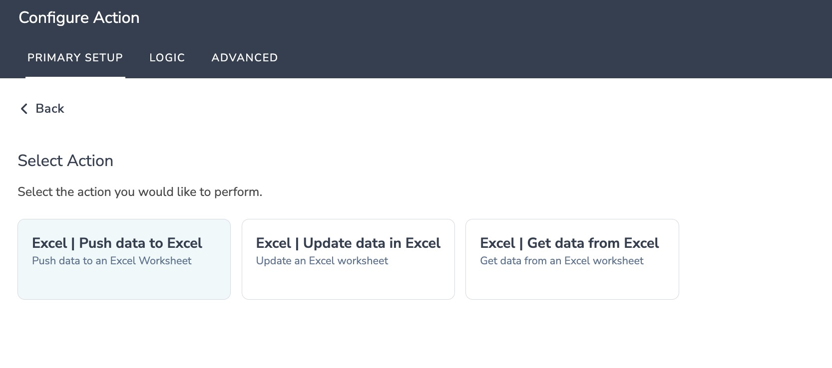Click the 'Excel | Update data in Excel' title

point(348,243)
